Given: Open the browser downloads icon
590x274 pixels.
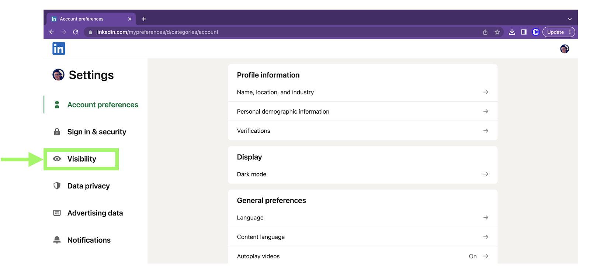Looking at the screenshot, I should click(x=512, y=32).
